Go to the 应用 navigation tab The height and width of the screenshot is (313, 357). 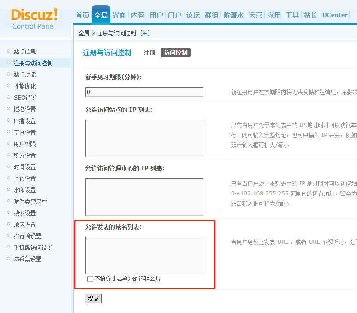pyautogui.click(x=274, y=15)
